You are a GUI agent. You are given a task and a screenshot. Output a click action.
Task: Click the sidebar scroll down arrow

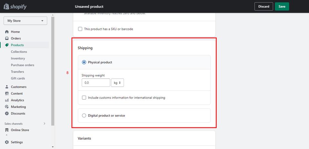[52, 147]
